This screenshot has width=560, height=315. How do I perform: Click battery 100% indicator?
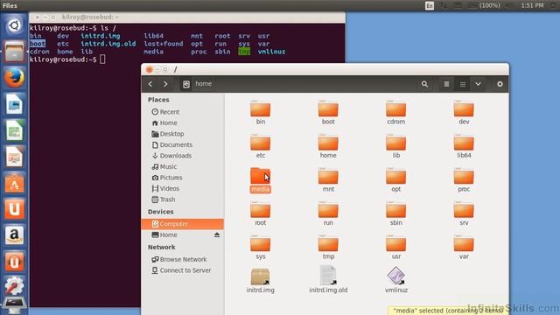[x=484, y=5]
